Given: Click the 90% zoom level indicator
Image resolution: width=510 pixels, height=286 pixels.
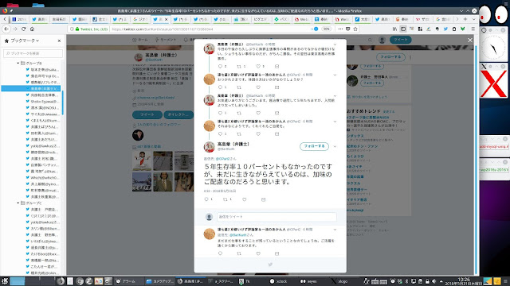Looking at the screenshot, I should pyautogui.click(x=326, y=29).
